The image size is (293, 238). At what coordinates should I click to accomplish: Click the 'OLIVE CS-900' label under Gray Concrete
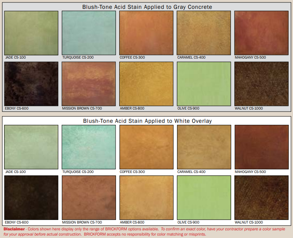point(188,108)
